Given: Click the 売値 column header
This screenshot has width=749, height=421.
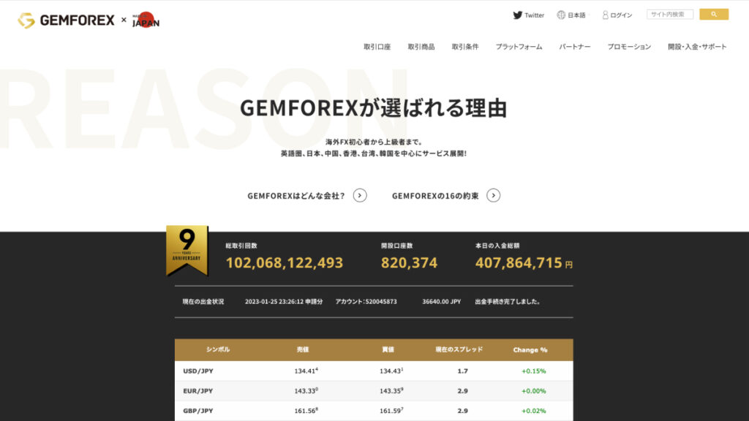Looking at the screenshot, I should (x=303, y=349).
